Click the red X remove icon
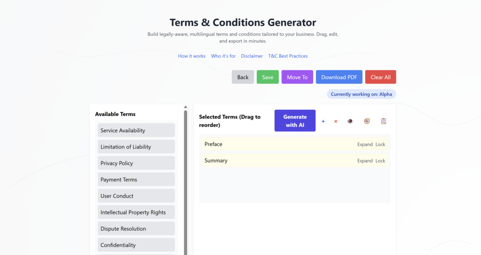This screenshot has width=481, height=255. tap(336, 121)
